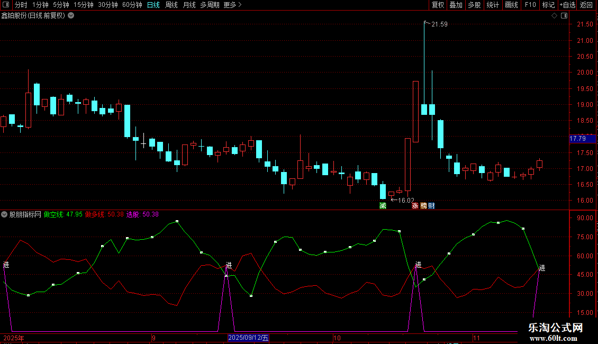Open the 更多 periods expander
Image resolution: width=598 pixels, height=344 pixels.
(232, 5)
